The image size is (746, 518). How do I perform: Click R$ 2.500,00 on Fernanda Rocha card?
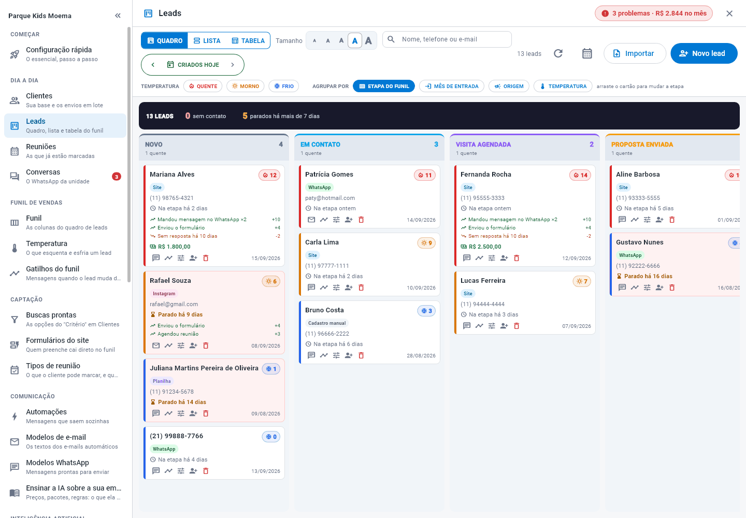point(485,247)
